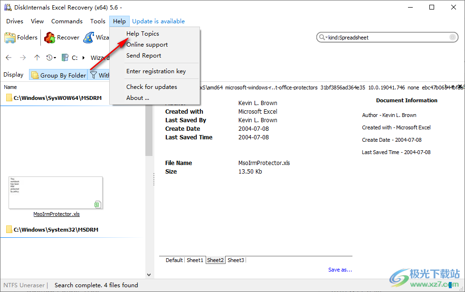This screenshot has width=465, height=292.
Task: Open the Folders panel from the toolbar
Action: point(21,38)
